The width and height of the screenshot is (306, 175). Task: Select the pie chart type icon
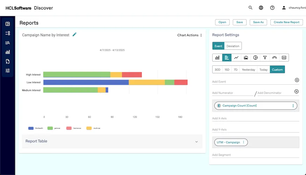[x=255, y=58]
